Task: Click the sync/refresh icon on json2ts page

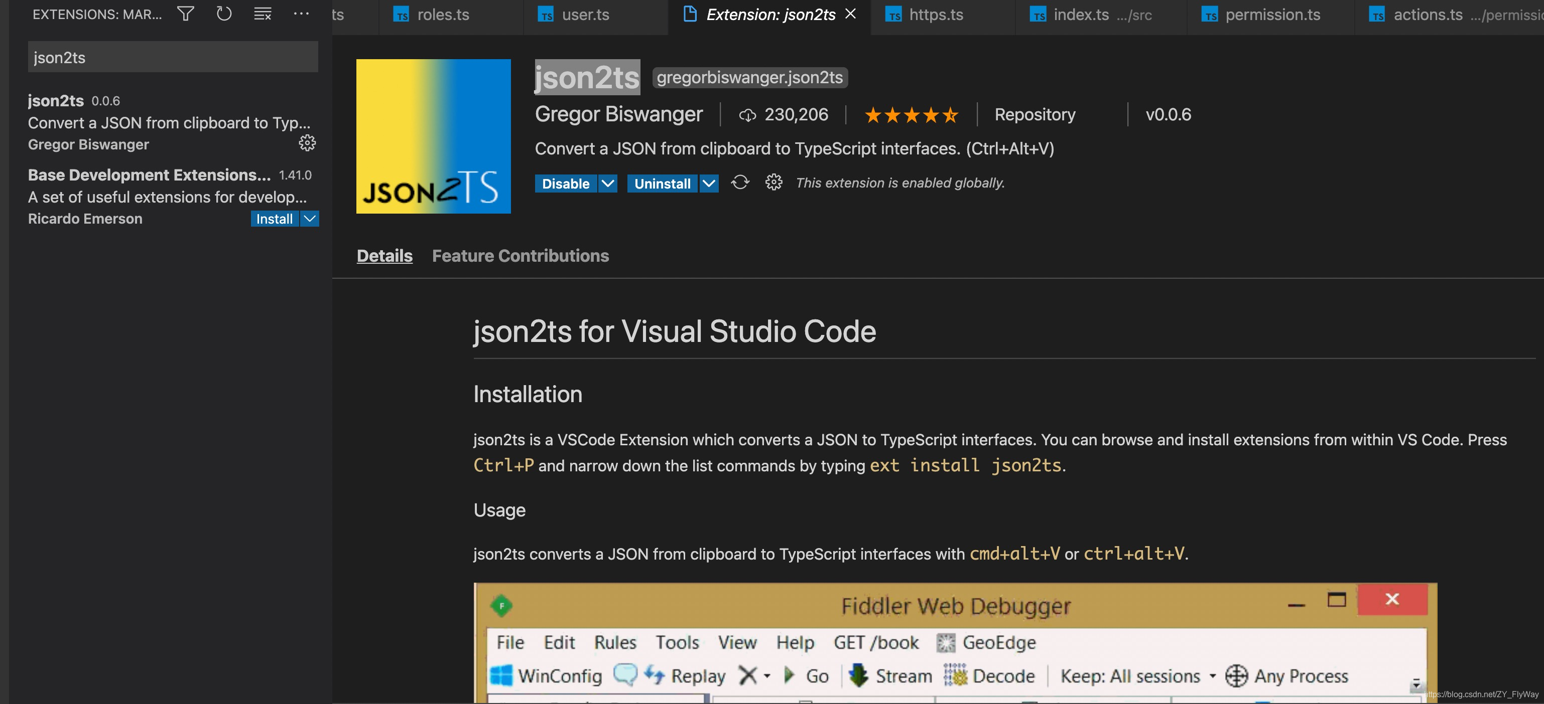Action: coord(738,182)
